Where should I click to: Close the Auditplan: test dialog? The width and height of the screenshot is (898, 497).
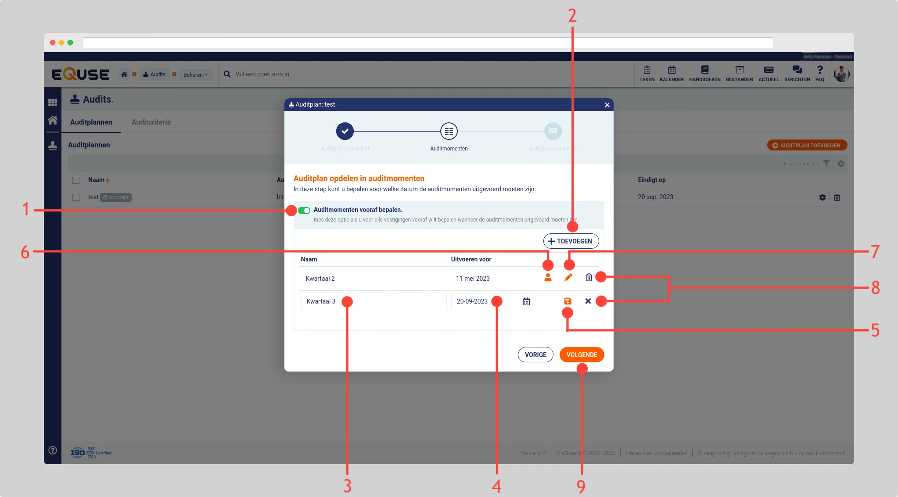click(607, 105)
